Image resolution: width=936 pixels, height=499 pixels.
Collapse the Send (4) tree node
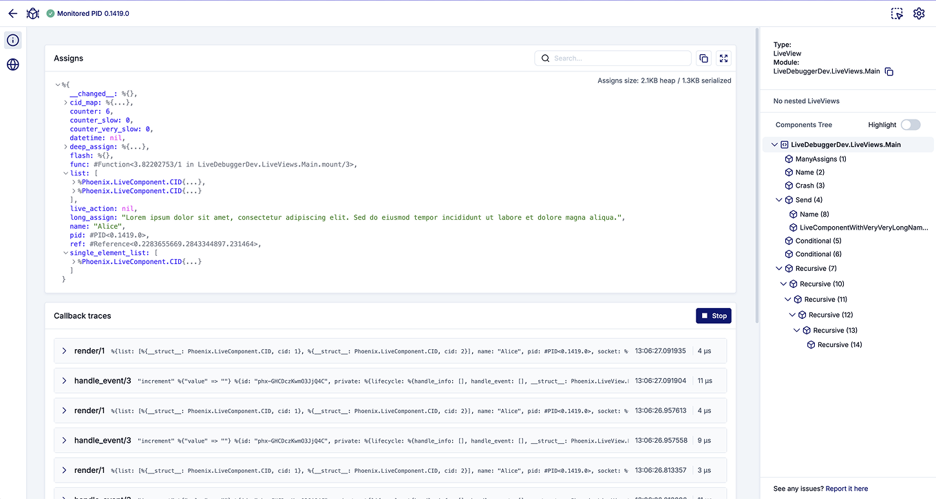(779, 199)
